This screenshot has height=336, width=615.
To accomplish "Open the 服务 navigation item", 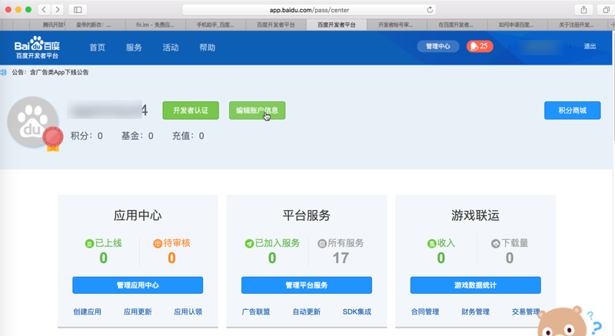I will (x=134, y=48).
